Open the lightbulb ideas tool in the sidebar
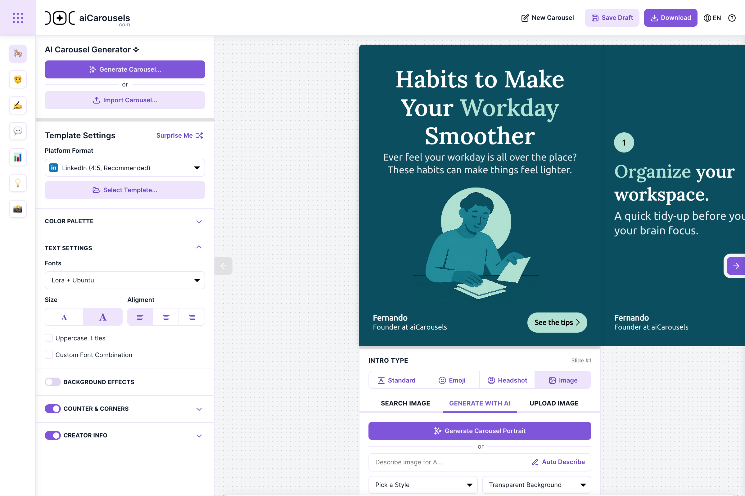 click(18, 183)
